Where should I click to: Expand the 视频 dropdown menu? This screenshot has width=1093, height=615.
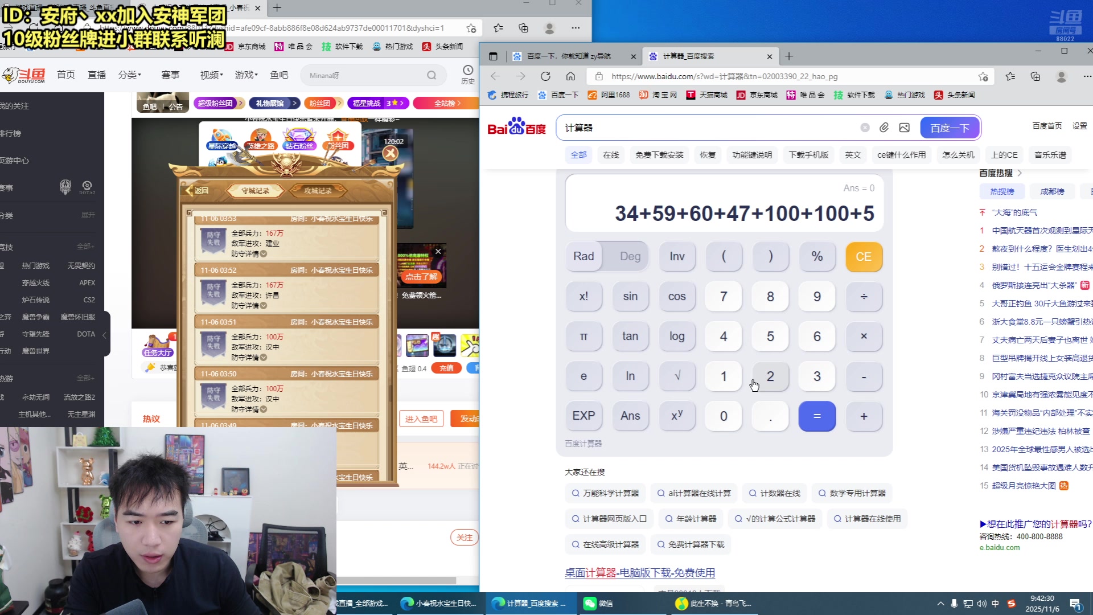[209, 75]
